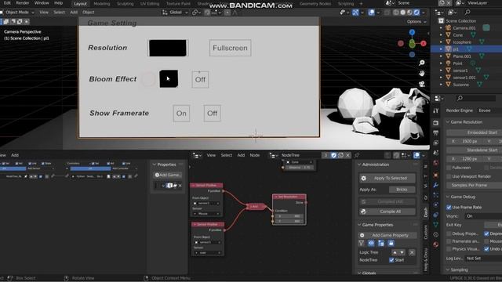Toggle the snapping magnet icon in the header
Viewport: 502px width, 282px height.
click(207, 13)
